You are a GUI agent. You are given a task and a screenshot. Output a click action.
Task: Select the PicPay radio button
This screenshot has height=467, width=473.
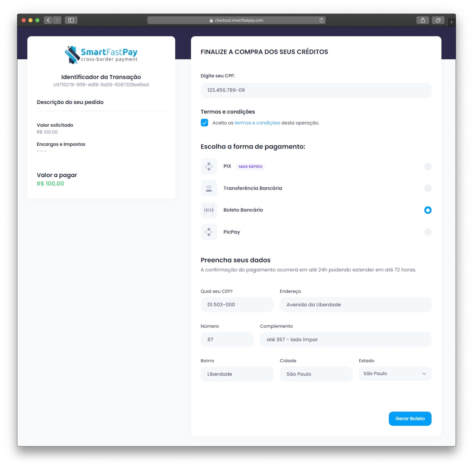427,232
